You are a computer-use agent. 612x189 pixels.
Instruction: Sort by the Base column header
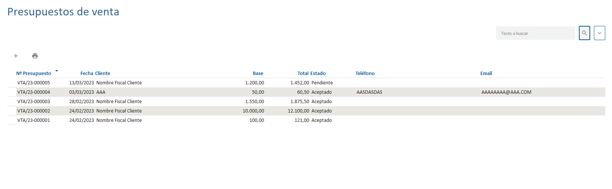[x=258, y=73]
